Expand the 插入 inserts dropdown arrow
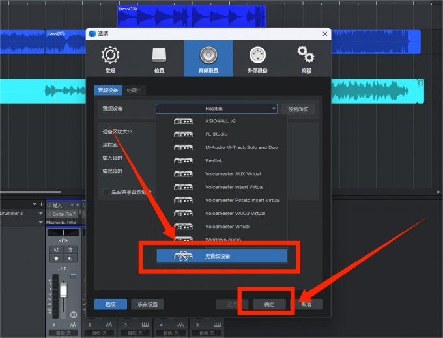 72,205
